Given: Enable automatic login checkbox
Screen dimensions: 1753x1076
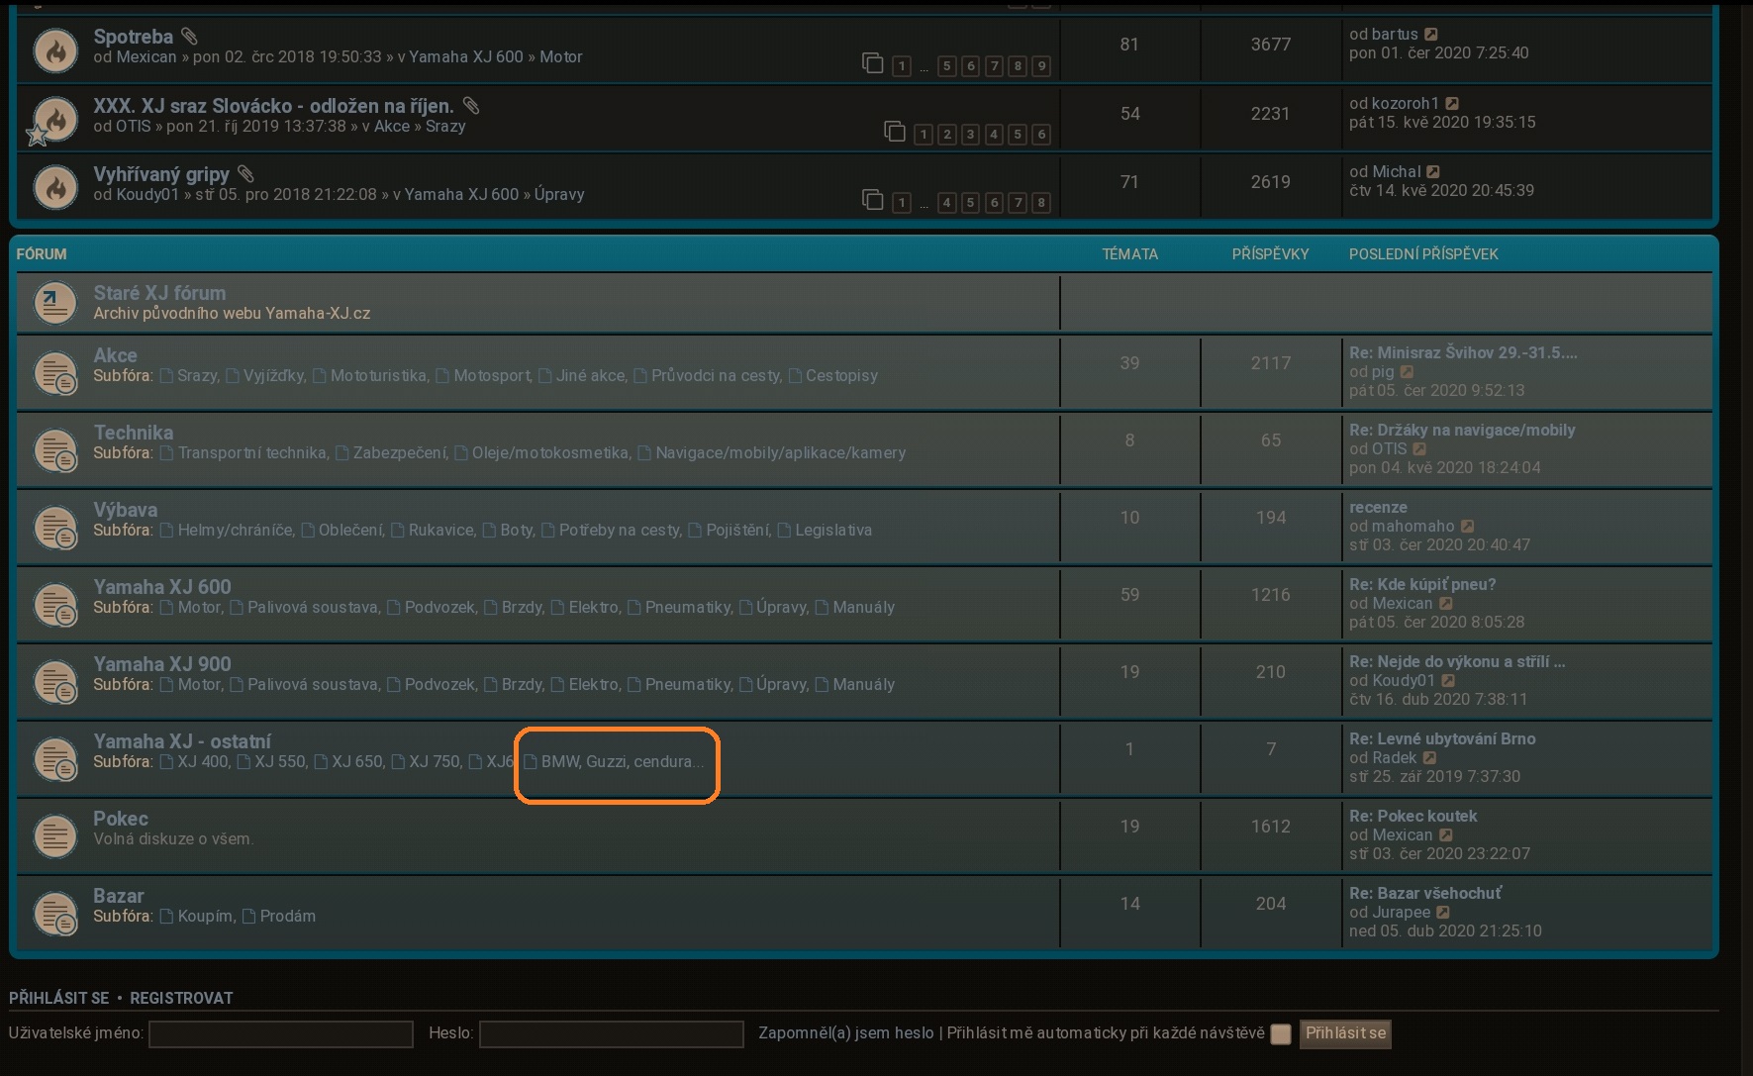Looking at the screenshot, I should click(x=1281, y=1034).
